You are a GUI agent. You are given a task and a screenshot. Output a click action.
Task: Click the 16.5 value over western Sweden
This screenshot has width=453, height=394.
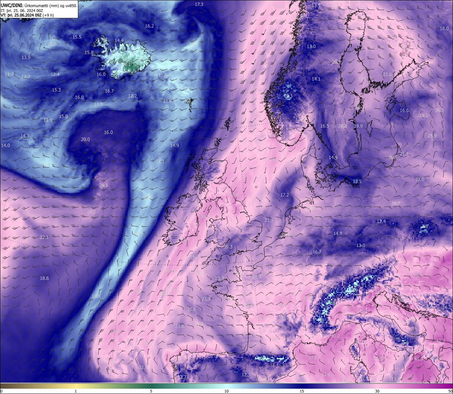click(x=325, y=126)
